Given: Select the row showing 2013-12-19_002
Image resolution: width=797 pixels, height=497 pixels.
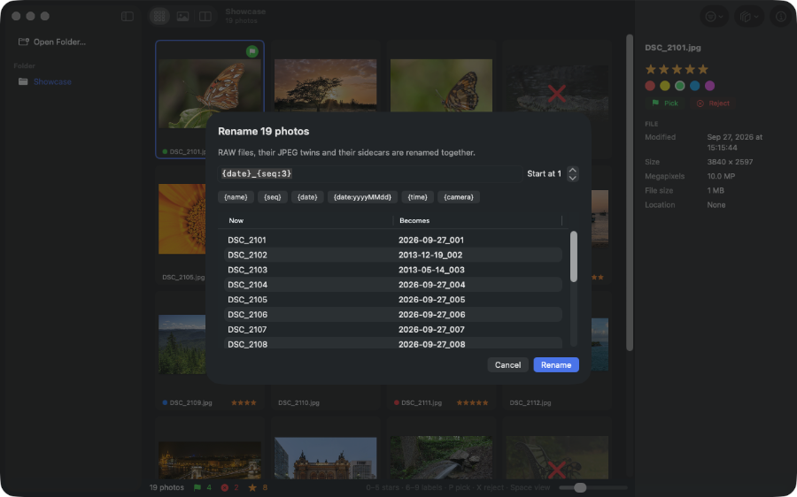Looking at the screenshot, I should 393,255.
